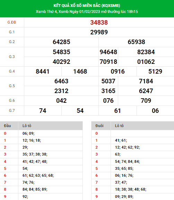Click the G.2 result 65938

(136, 42)
